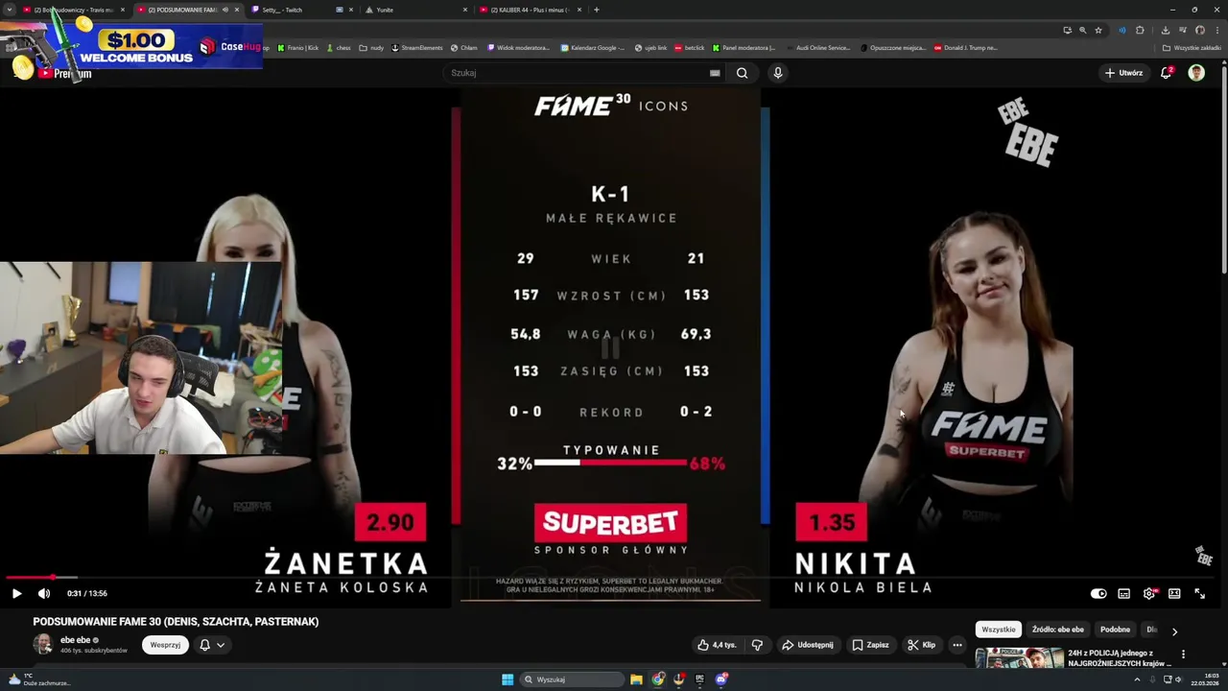Select the Wszystkie filter chip
This screenshot has width=1228, height=691.
pos(998,630)
